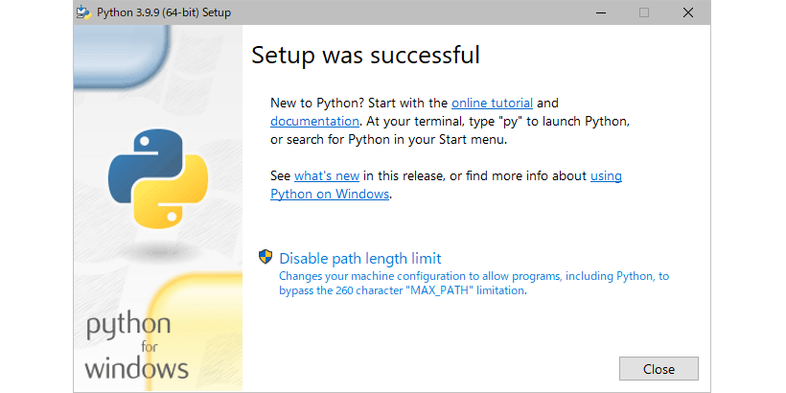Click the word "See" before what's new
Image resolution: width=786 pixels, height=393 pixels.
click(281, 176)
